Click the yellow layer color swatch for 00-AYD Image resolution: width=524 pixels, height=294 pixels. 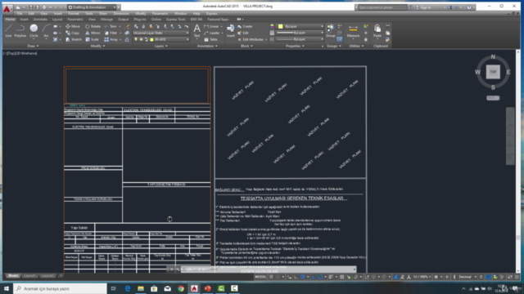(x=151, y=39)
